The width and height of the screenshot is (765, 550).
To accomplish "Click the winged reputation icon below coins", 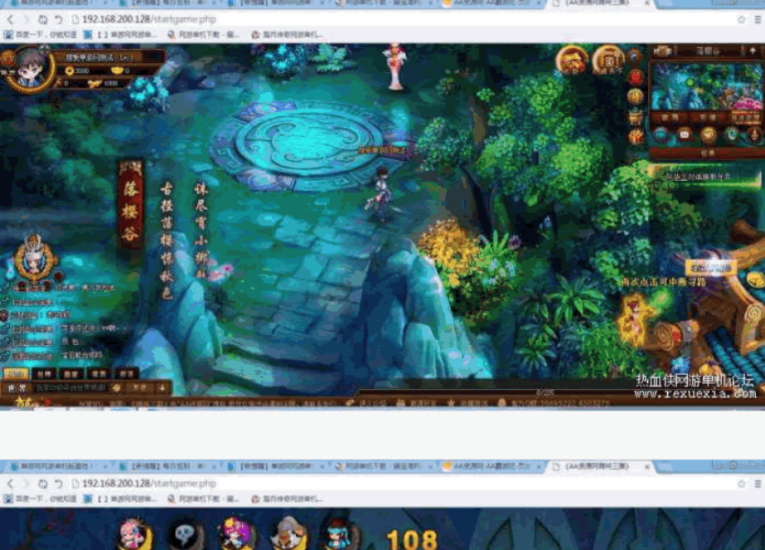I will tap(94, 84).
